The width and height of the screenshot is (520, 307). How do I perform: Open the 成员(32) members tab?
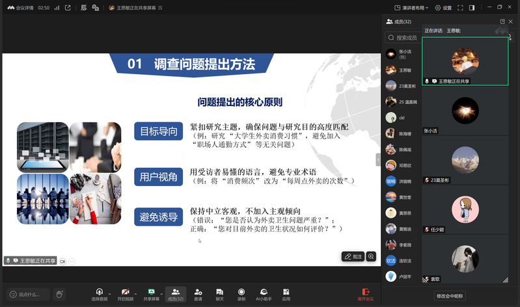[175, 295]
